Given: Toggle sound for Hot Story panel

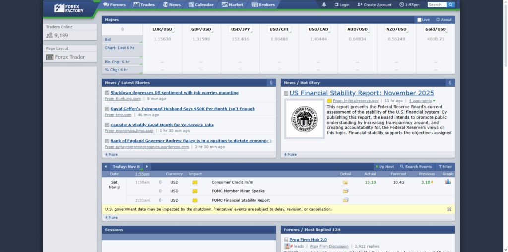Looking at the screenshot, I should click(x=449, y=83).
